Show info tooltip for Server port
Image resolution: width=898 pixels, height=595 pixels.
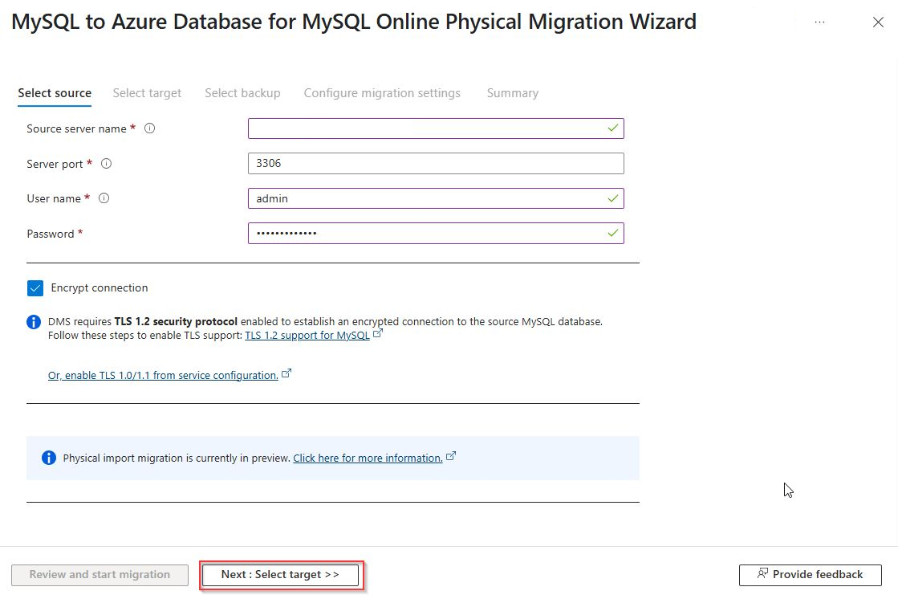pyautogui.click(x=107, y=163)
